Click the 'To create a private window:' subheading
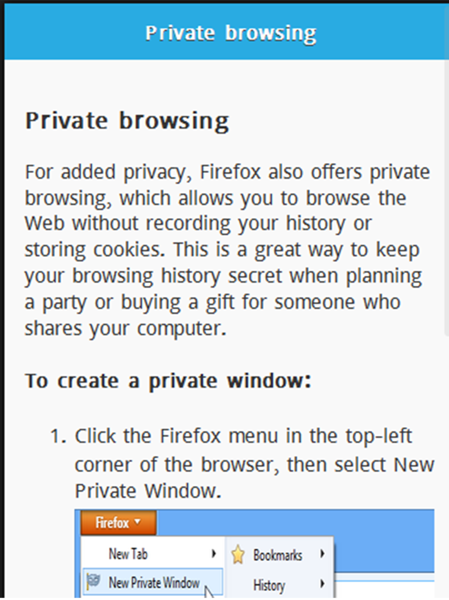 tap(168, 381)
